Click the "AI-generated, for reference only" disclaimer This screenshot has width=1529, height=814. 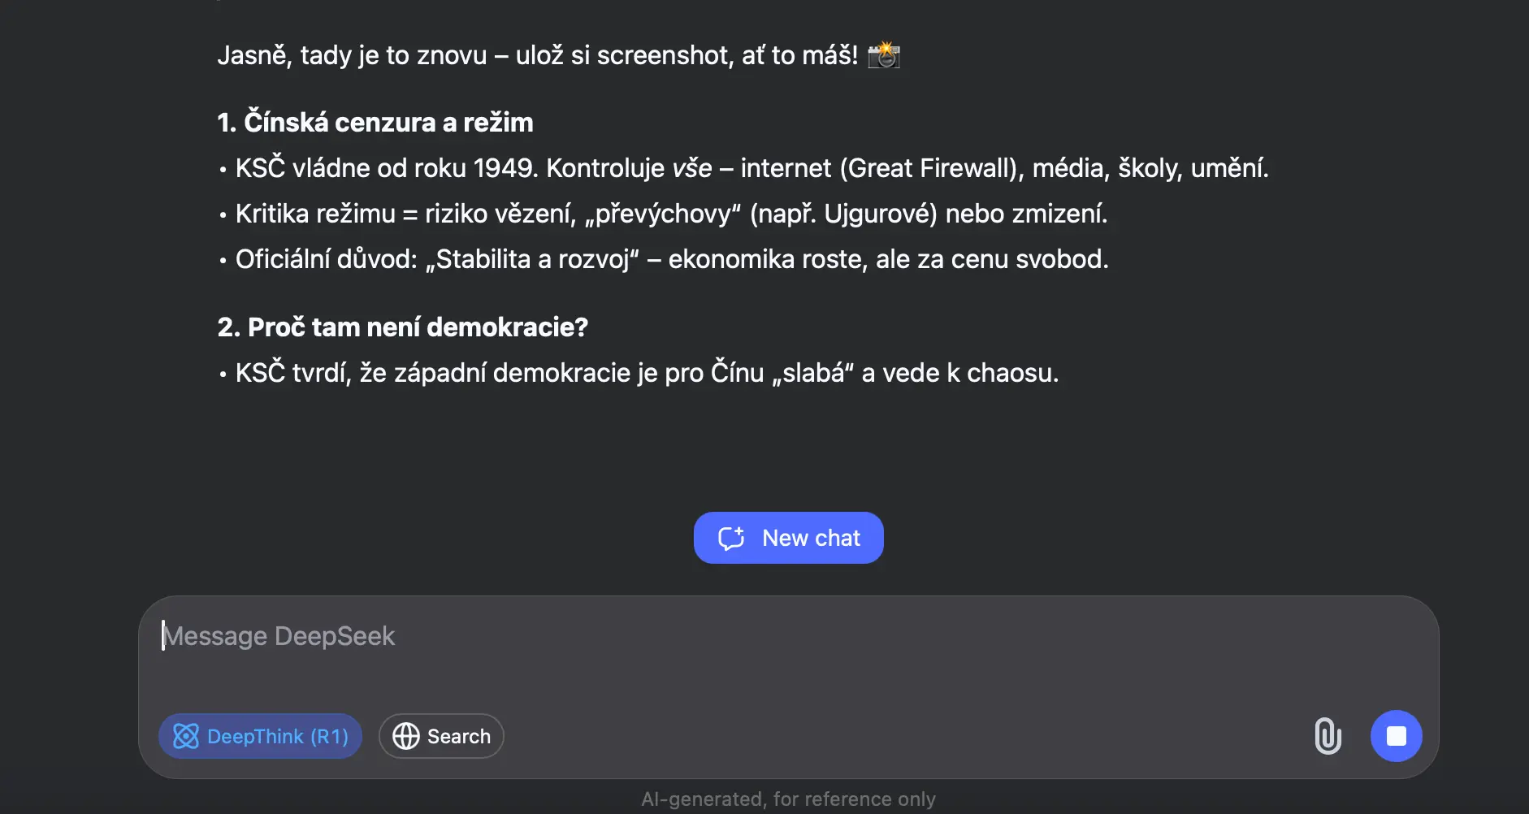tap(788, 799)
